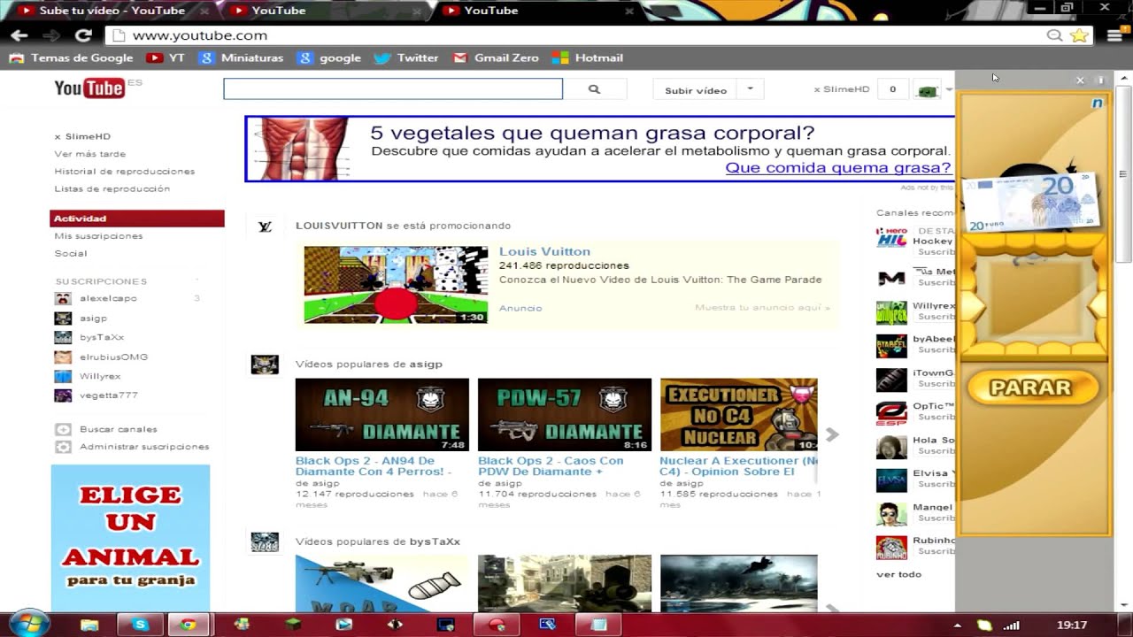
Task: Open File Explorer folder on taskbar
Action: click(89, 625)
